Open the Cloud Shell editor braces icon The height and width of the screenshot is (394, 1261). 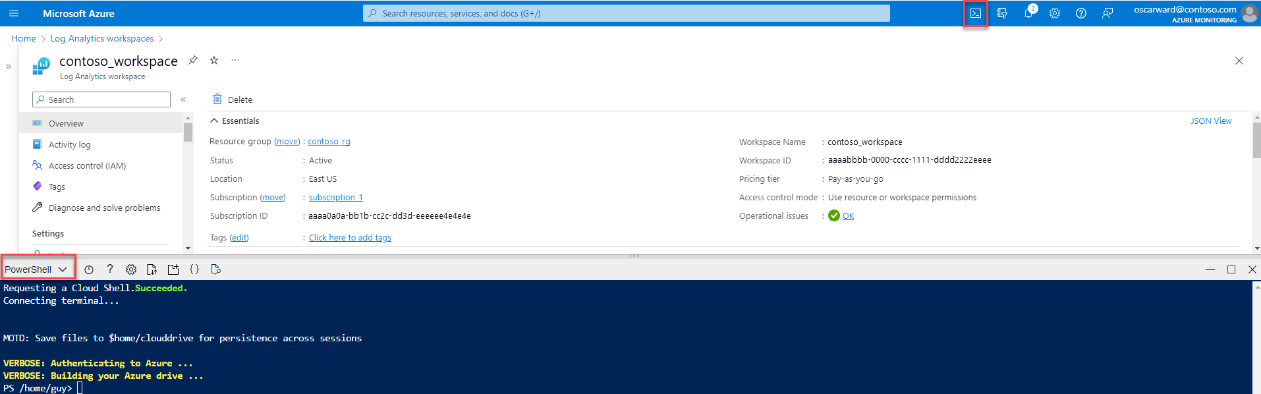click(x=194, y=269)
